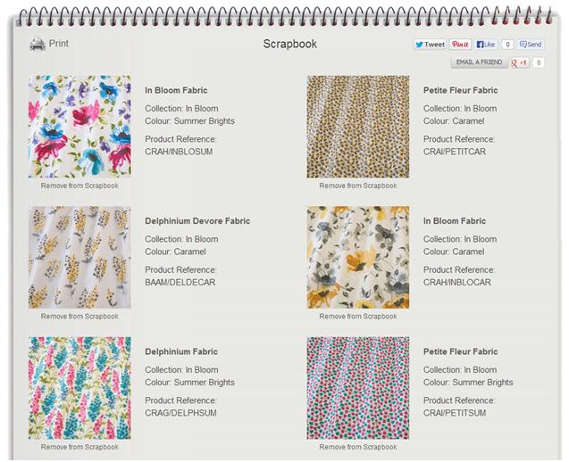
Task: Open the In Bloom Summer Brights fabric thumbnail
Action: 79,127
